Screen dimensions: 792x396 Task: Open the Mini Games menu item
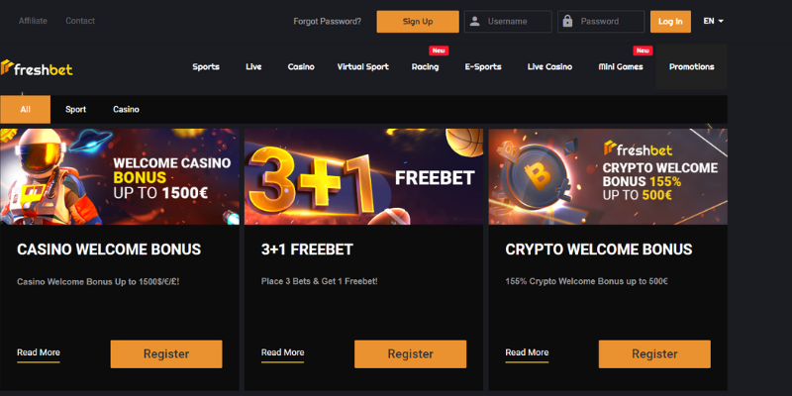621,67
